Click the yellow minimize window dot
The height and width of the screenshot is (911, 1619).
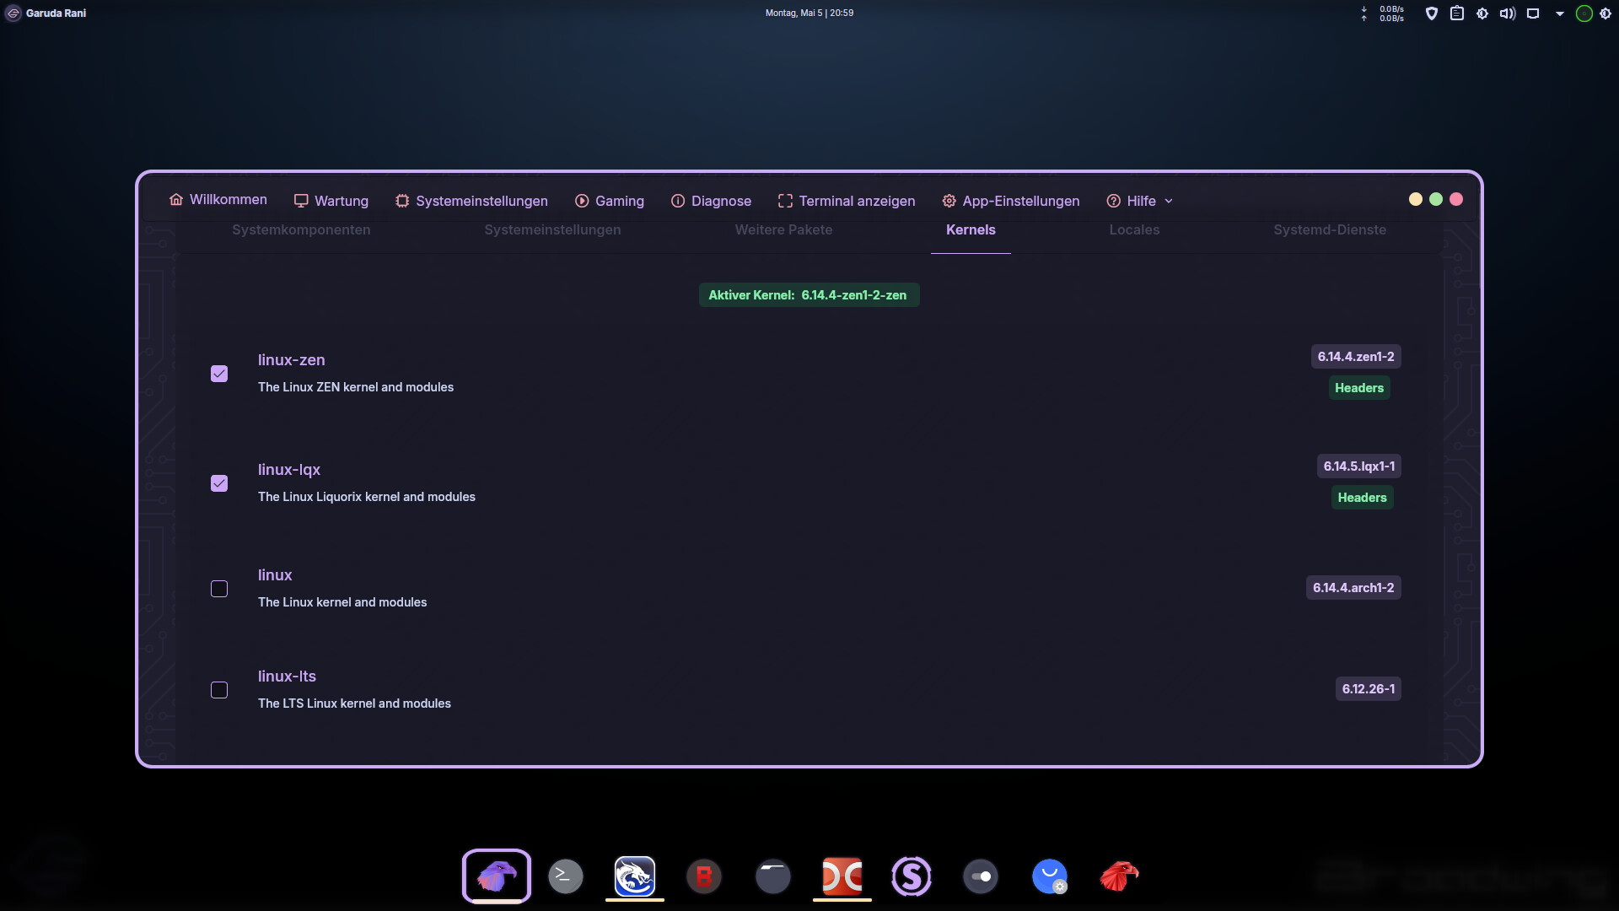click(x=1416, y=199)
